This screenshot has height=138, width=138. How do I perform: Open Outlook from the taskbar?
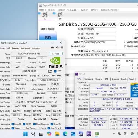(x=73, y=134)
